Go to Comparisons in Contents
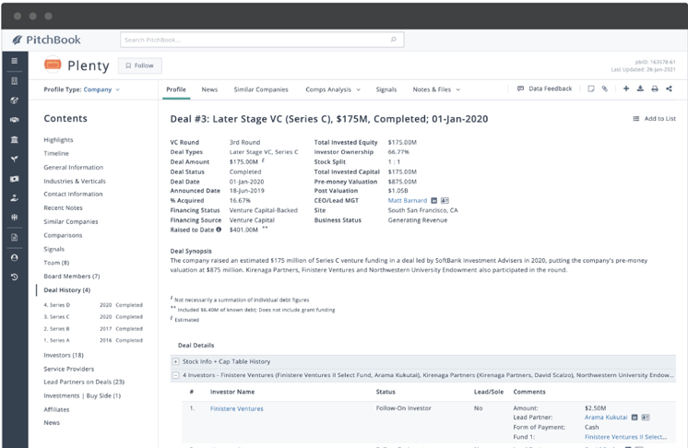The width and height of the screenshot is (688, 448). tap(63, 235)
